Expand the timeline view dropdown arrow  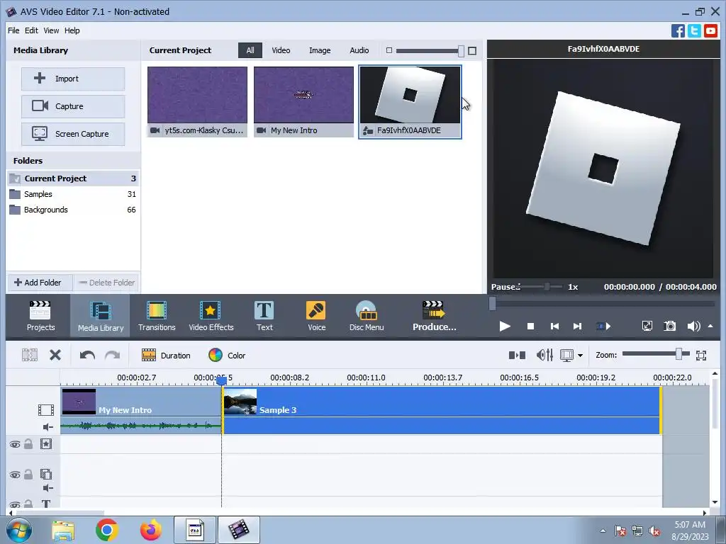580,356
